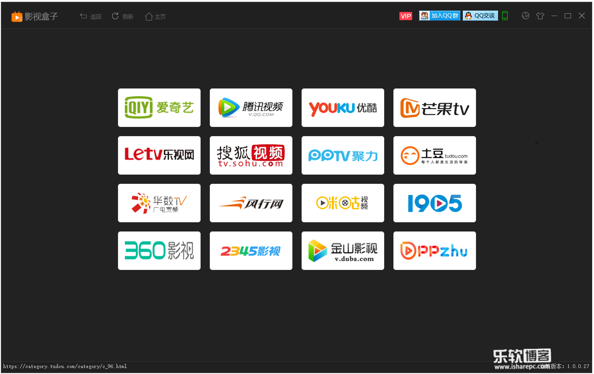Open the Tudou 土豆 tile
Screen dimensions: 594x374
(x=435, y=155)
